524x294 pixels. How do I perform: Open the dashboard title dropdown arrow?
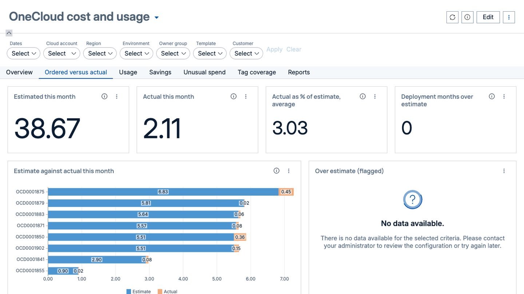point(156,17)
